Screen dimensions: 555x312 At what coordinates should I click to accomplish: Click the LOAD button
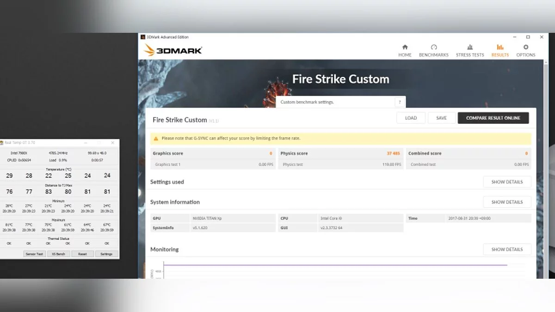click(411, 118)
